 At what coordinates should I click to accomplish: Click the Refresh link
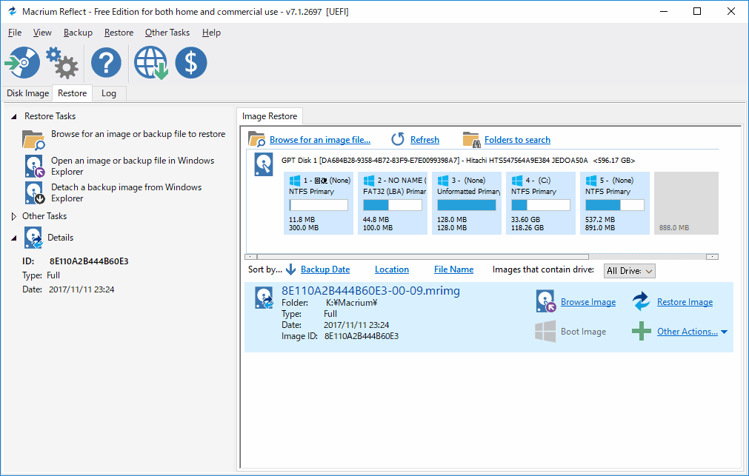point(425,140)
